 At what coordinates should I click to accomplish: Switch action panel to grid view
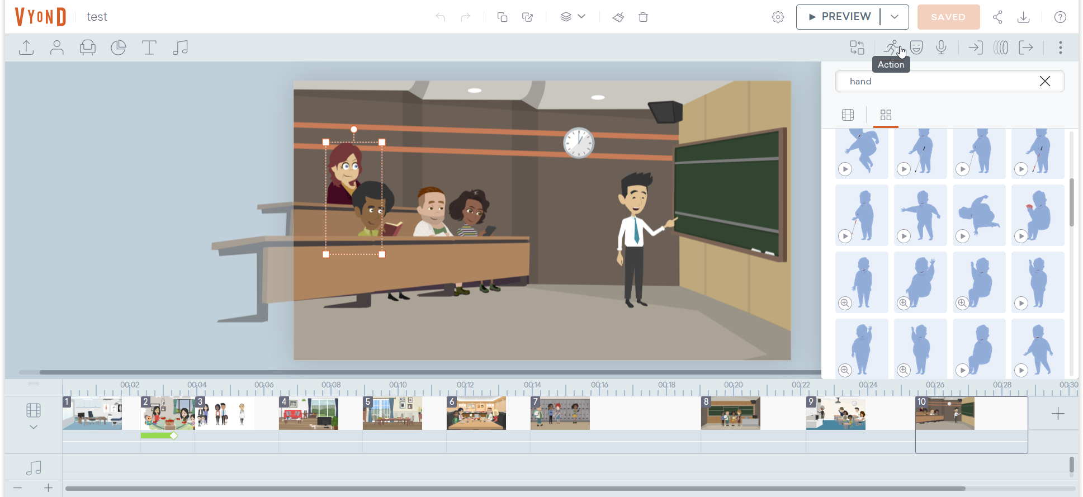click(x=886, y=115)
